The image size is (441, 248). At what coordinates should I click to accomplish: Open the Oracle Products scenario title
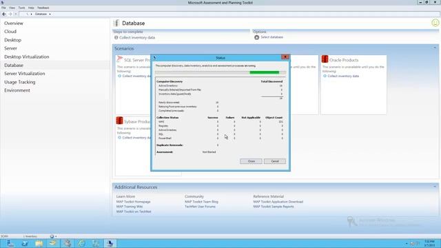coord(344,60)
